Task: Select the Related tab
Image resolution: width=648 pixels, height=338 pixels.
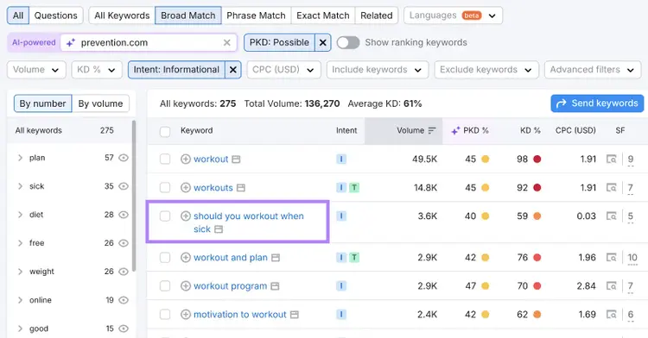Action: tap(377, 16)
